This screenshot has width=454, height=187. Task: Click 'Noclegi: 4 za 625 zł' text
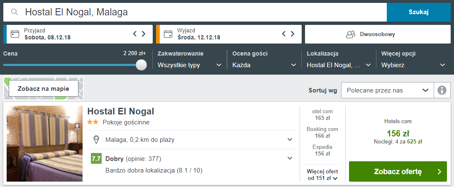[398, 142]
